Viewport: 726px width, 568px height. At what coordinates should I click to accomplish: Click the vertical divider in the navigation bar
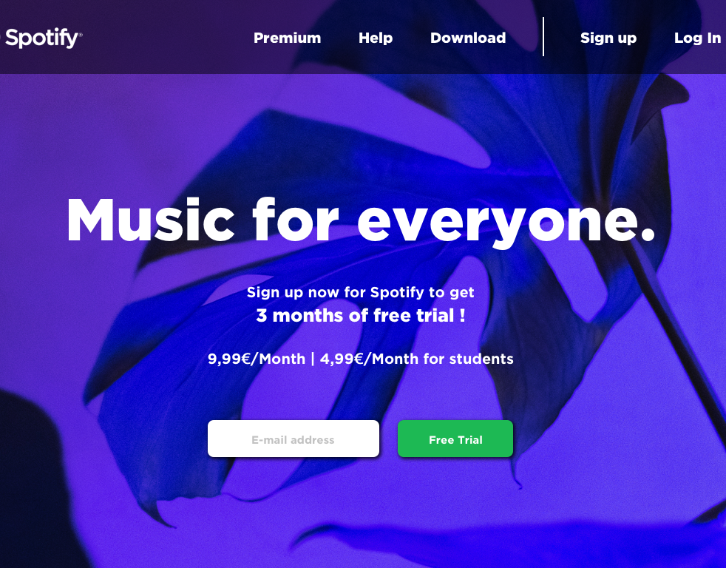point(543,36)
